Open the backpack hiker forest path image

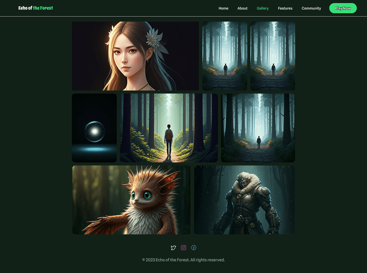coord(169,128)
